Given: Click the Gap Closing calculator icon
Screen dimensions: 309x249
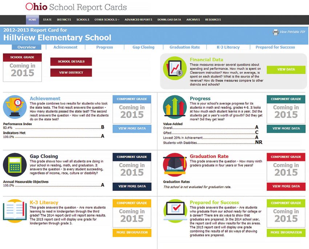Looking at the screenshot, I should point(15,165).
